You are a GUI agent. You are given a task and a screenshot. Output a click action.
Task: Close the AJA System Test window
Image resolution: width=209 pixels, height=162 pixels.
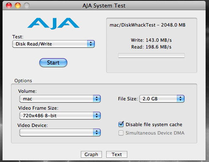click(x=9, y=5)
